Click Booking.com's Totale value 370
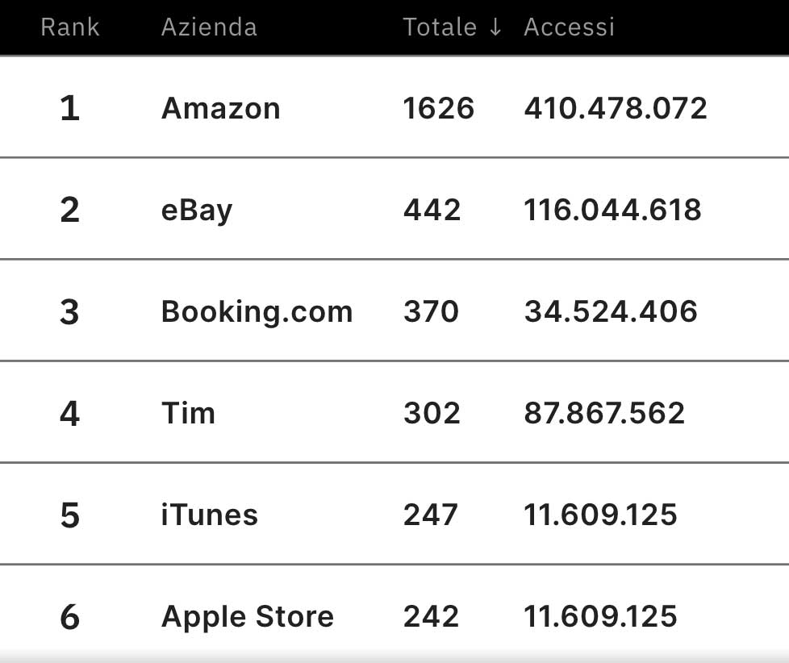Screen dimensions: 789x663 (x=431, y=311)
